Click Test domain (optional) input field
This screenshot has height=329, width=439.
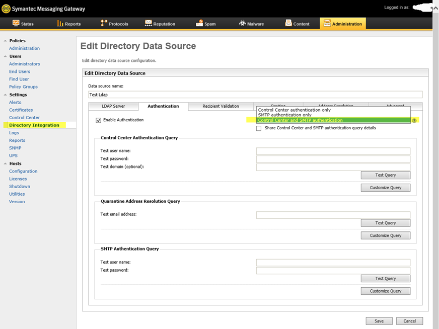pos(333,167)
